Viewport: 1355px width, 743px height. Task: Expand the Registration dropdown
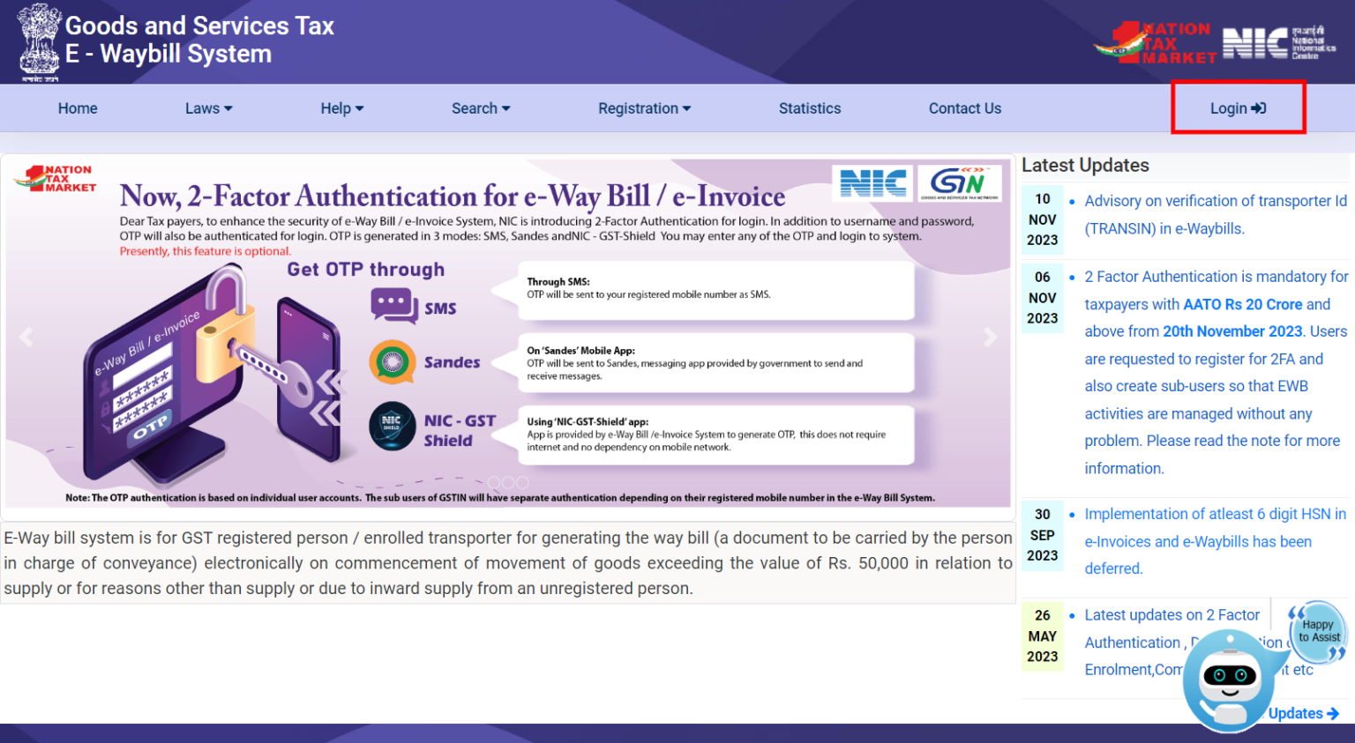click(644, 108)
